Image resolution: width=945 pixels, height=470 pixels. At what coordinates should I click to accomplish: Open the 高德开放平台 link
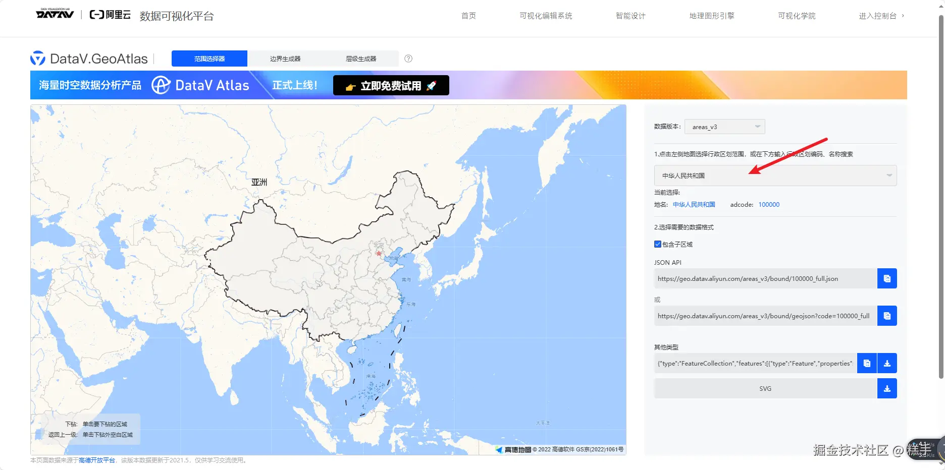click(x=97, y=460)
